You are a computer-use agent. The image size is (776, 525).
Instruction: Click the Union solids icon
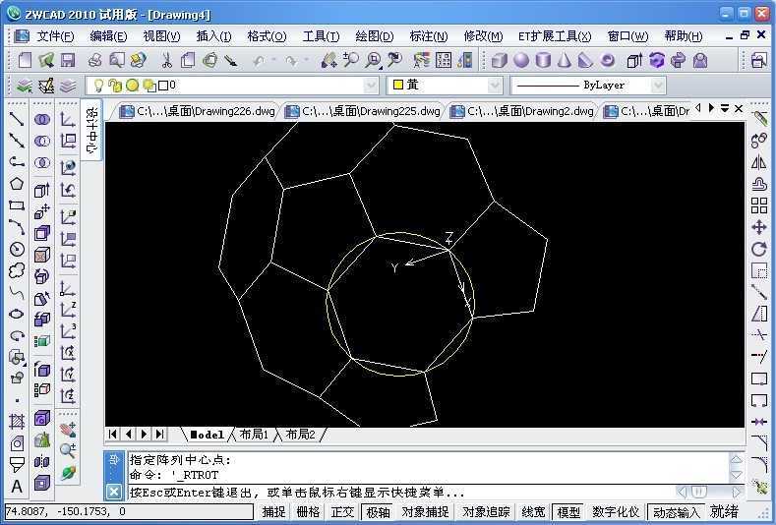click(42, 119)
